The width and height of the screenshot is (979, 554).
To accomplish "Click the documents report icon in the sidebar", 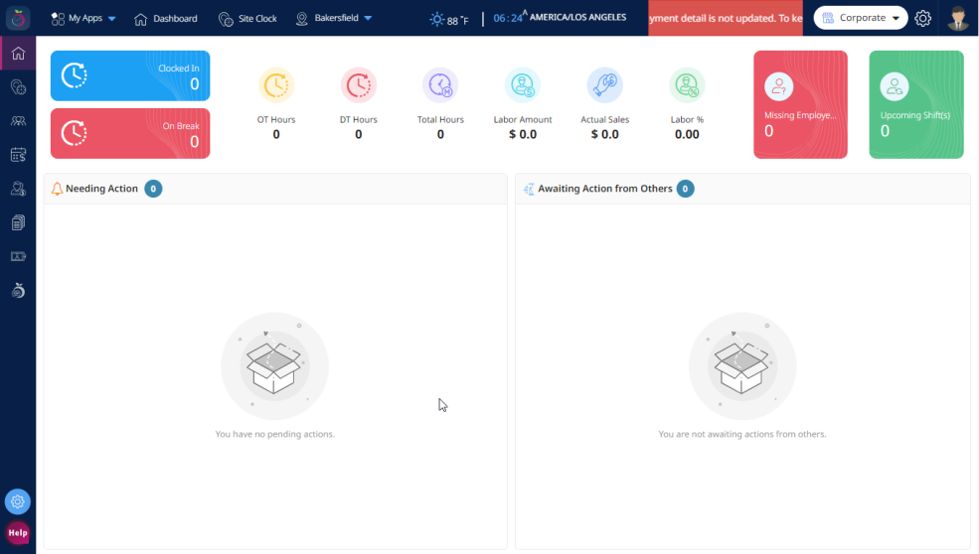I will 18,222.
